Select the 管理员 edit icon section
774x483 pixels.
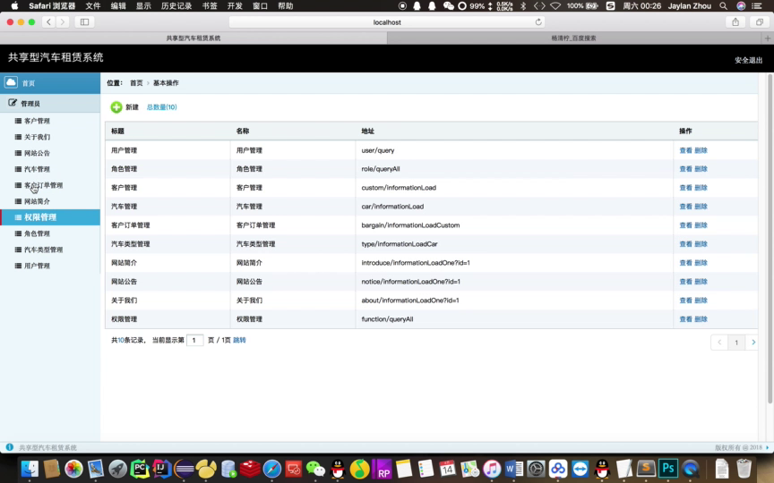coord(13,103)
